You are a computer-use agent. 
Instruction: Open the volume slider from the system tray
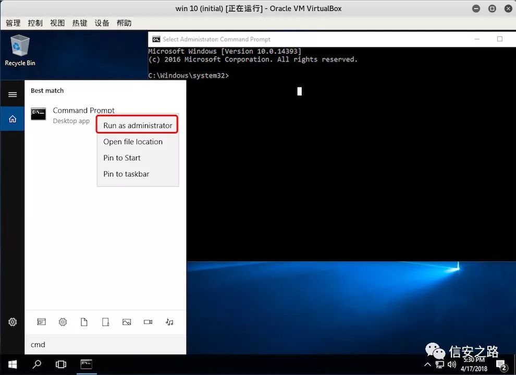[x=452, y=364]
